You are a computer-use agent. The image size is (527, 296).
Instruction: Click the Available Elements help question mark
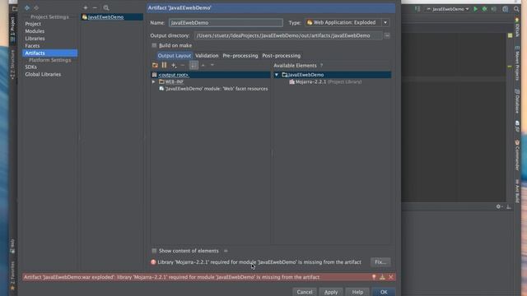[321, 66]
